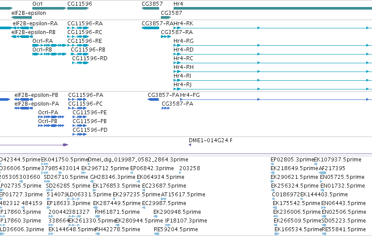Viewport: 372px width, 236px height.
Task: Click the CG11596-PC protein label
Action: point(85,104)
